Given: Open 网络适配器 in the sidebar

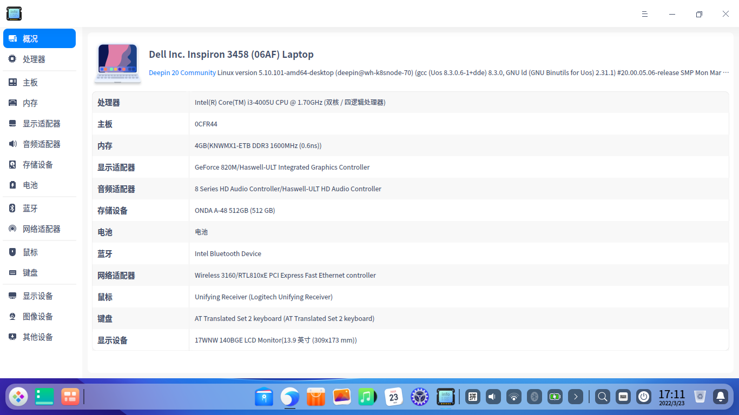Looking at the screenshot, I should tap(39, 229).
